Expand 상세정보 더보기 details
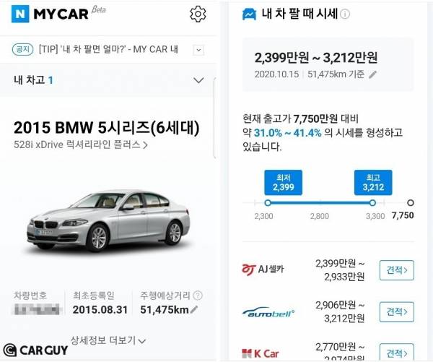Viewport: 433px width, 362px height. pyautogui.click(x=108, y=340)
